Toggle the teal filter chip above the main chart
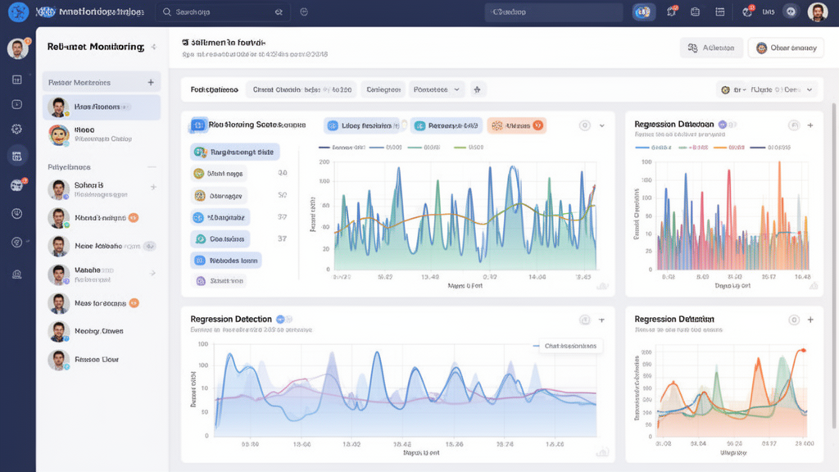839x472 pixels. pyautogui.click(x=447, y=125)
